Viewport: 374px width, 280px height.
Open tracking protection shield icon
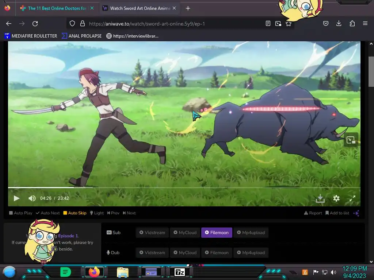(x=72, y=24)
